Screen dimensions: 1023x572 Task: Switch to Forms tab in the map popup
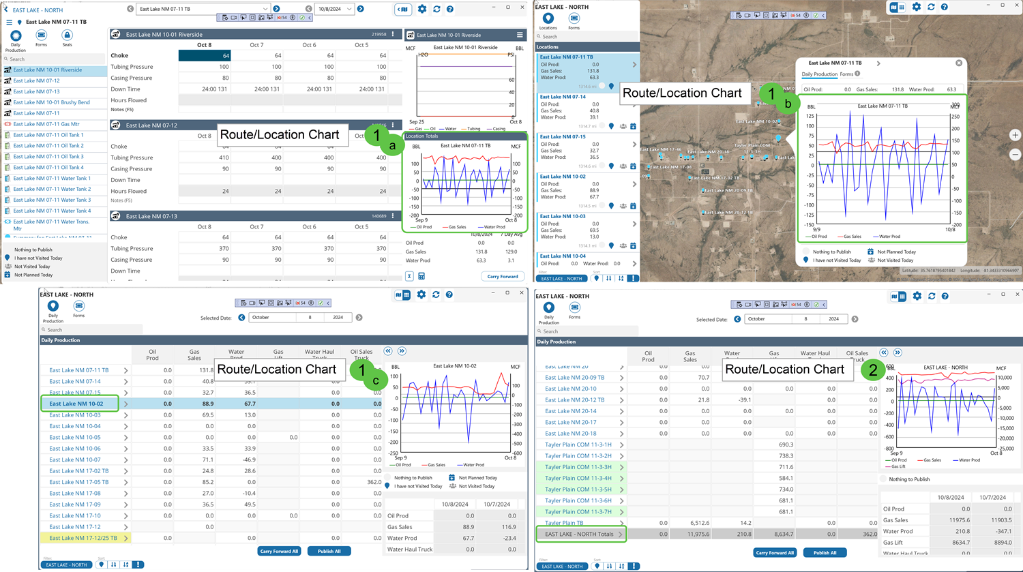pyautogui.click(x=846, y=74)
